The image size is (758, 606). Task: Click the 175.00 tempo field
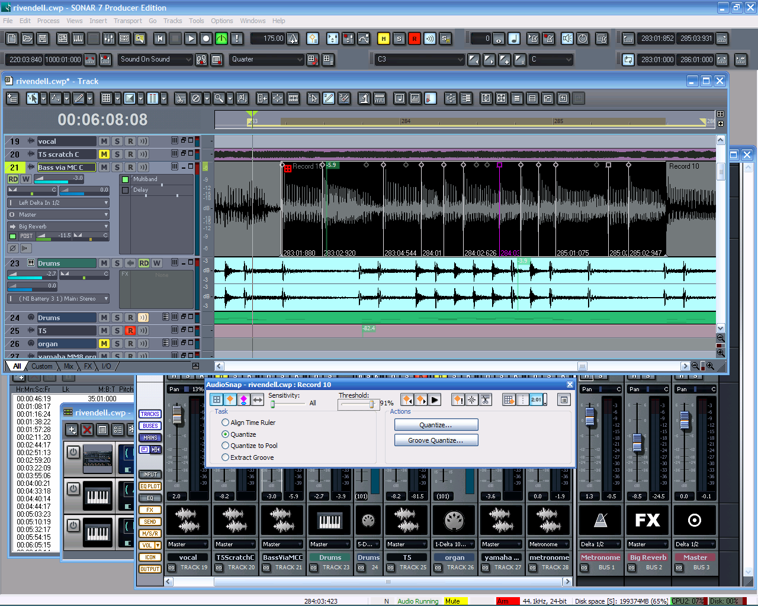268,38
